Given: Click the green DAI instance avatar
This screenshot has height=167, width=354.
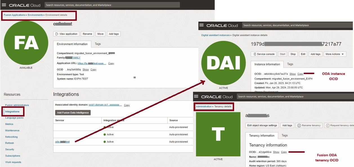Looking at the screenshot, I should (224, 63).
